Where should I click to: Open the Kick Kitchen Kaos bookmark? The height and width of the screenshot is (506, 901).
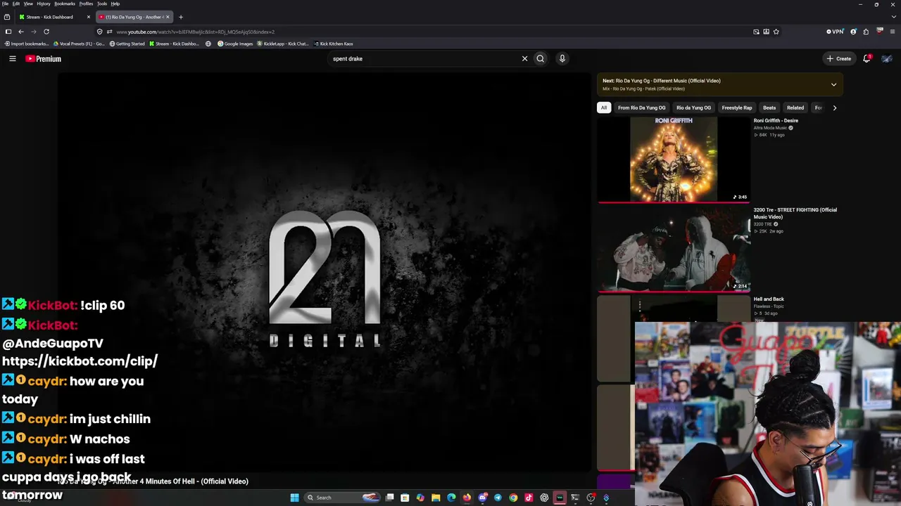(x=334, y=44)
